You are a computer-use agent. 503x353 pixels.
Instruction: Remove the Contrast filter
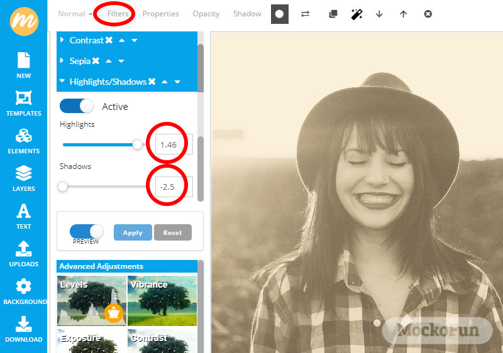109,40
